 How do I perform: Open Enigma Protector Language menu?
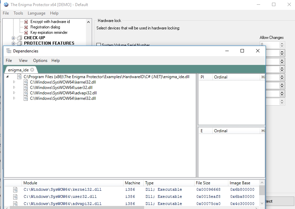point(37,13)
